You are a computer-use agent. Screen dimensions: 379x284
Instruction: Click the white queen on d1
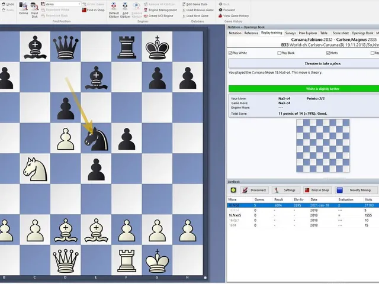click(66, 262)
